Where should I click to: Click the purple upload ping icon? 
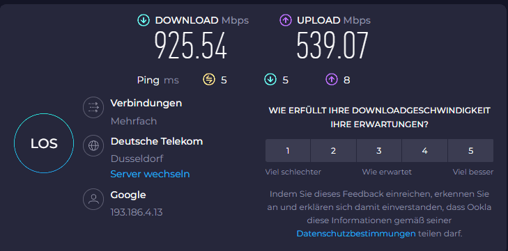point(332,80)
